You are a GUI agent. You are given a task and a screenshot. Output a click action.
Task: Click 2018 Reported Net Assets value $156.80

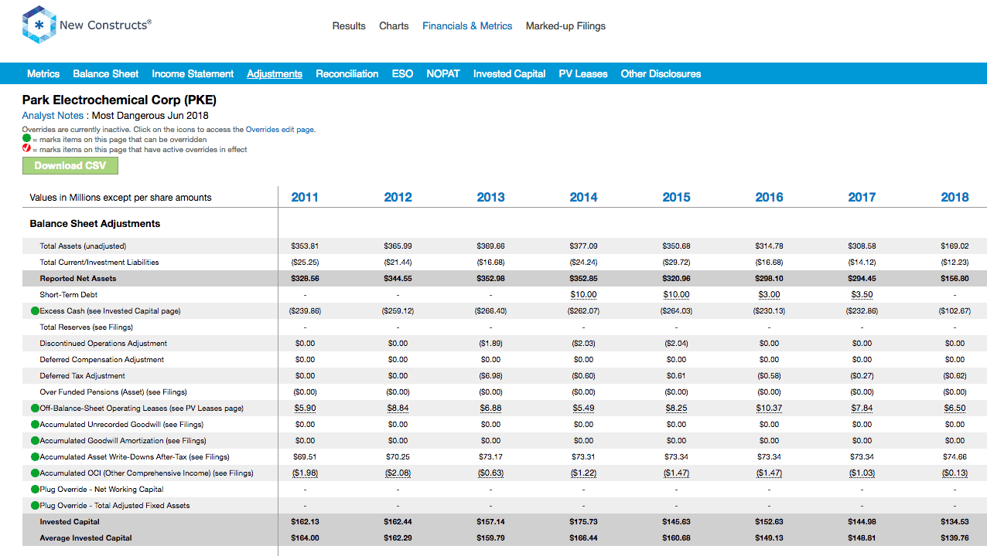pyautogui.click(x=955, y=278)
